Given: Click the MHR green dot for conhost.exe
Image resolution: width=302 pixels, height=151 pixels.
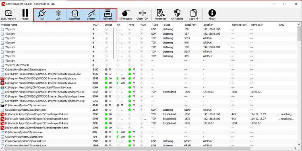Looking at the screenshot, I should (x=130, y=105).
